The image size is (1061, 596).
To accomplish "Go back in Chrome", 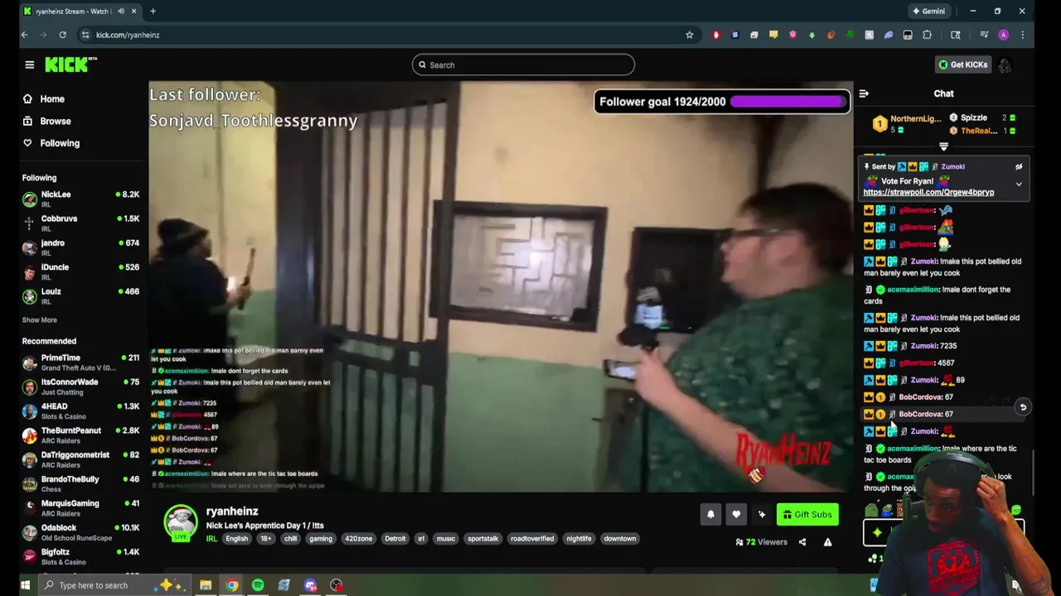I will point(24,35).
